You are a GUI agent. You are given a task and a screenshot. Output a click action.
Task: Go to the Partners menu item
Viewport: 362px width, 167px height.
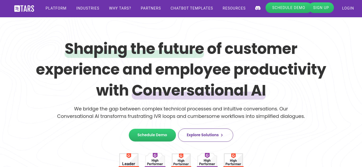pyautogui.click(x=151, y=8)
